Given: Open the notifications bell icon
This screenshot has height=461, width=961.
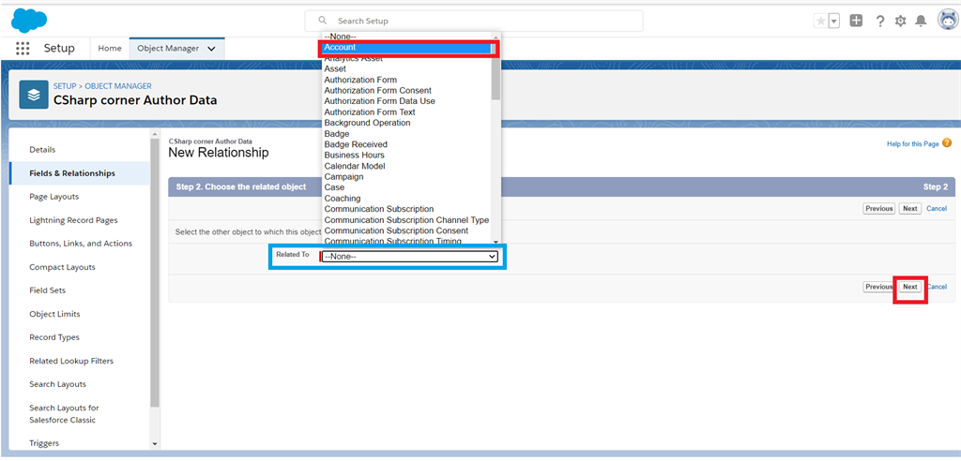Looking at the screenshot, I should coord(921,21).
